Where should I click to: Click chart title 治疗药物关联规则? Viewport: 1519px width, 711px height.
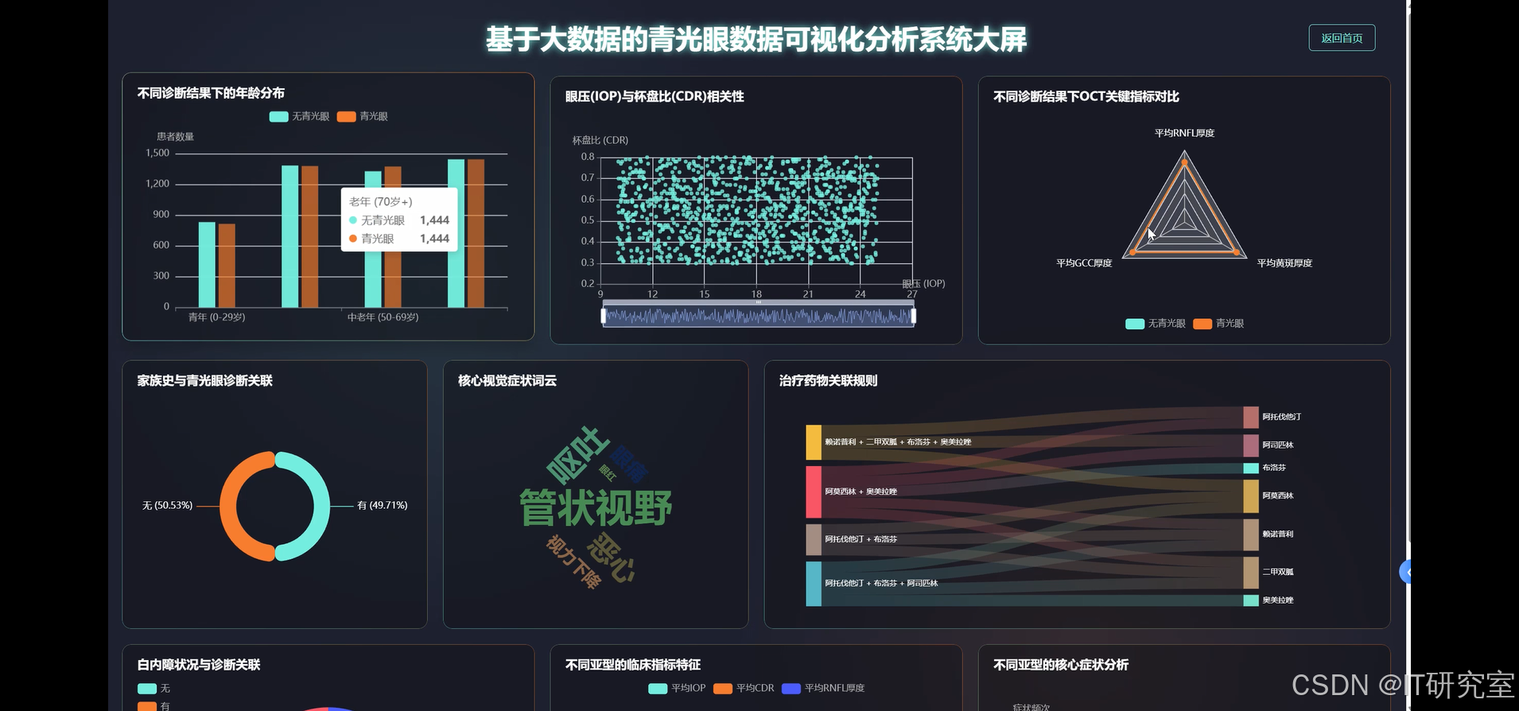[828, 381]
